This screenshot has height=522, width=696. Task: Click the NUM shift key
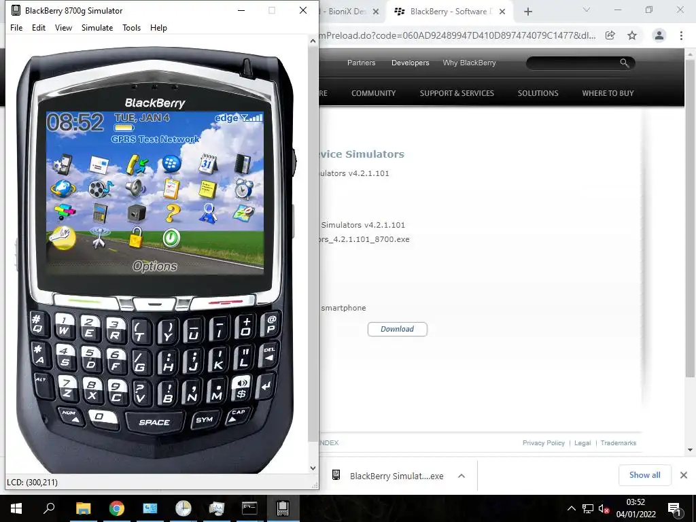click(x=71, y=417)
